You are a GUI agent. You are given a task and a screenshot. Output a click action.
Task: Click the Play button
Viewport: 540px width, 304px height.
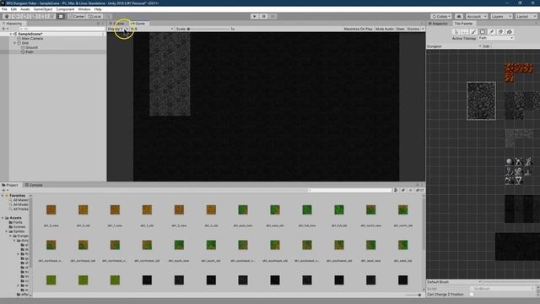(x=255, y=16)
